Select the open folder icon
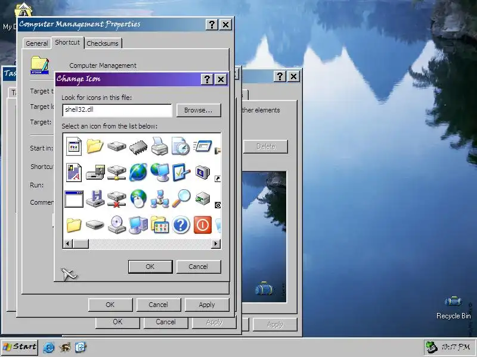This screenshot has height=357, width=477. click(x=95, y=146)
